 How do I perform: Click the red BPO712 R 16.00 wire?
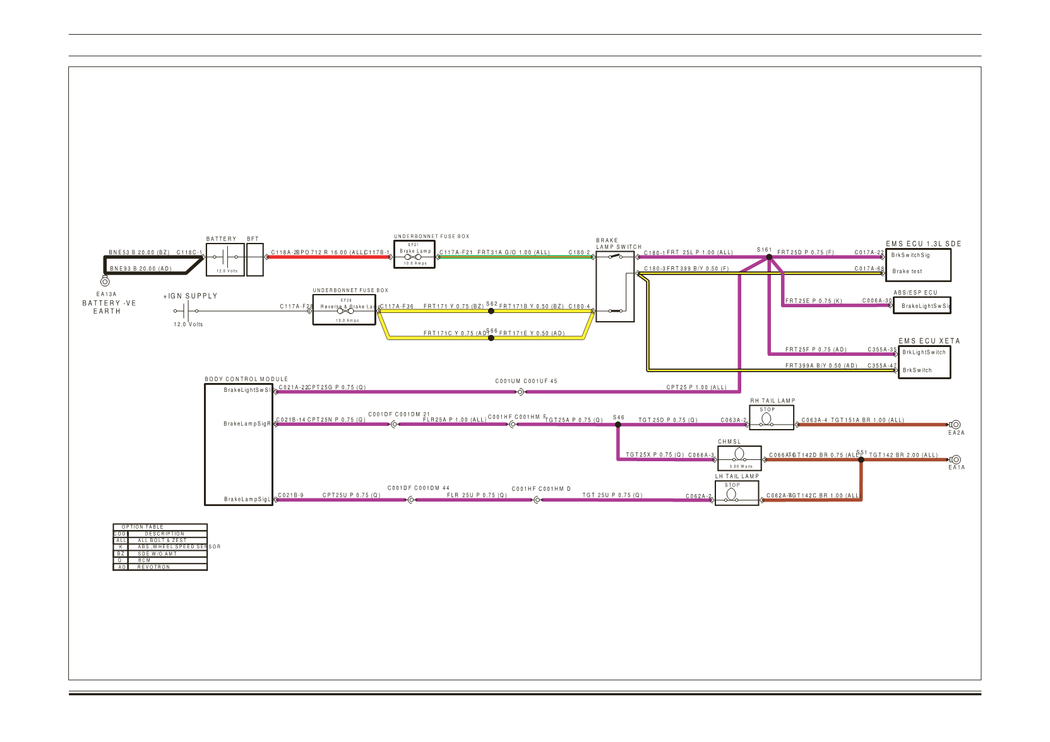pos(328,257)
